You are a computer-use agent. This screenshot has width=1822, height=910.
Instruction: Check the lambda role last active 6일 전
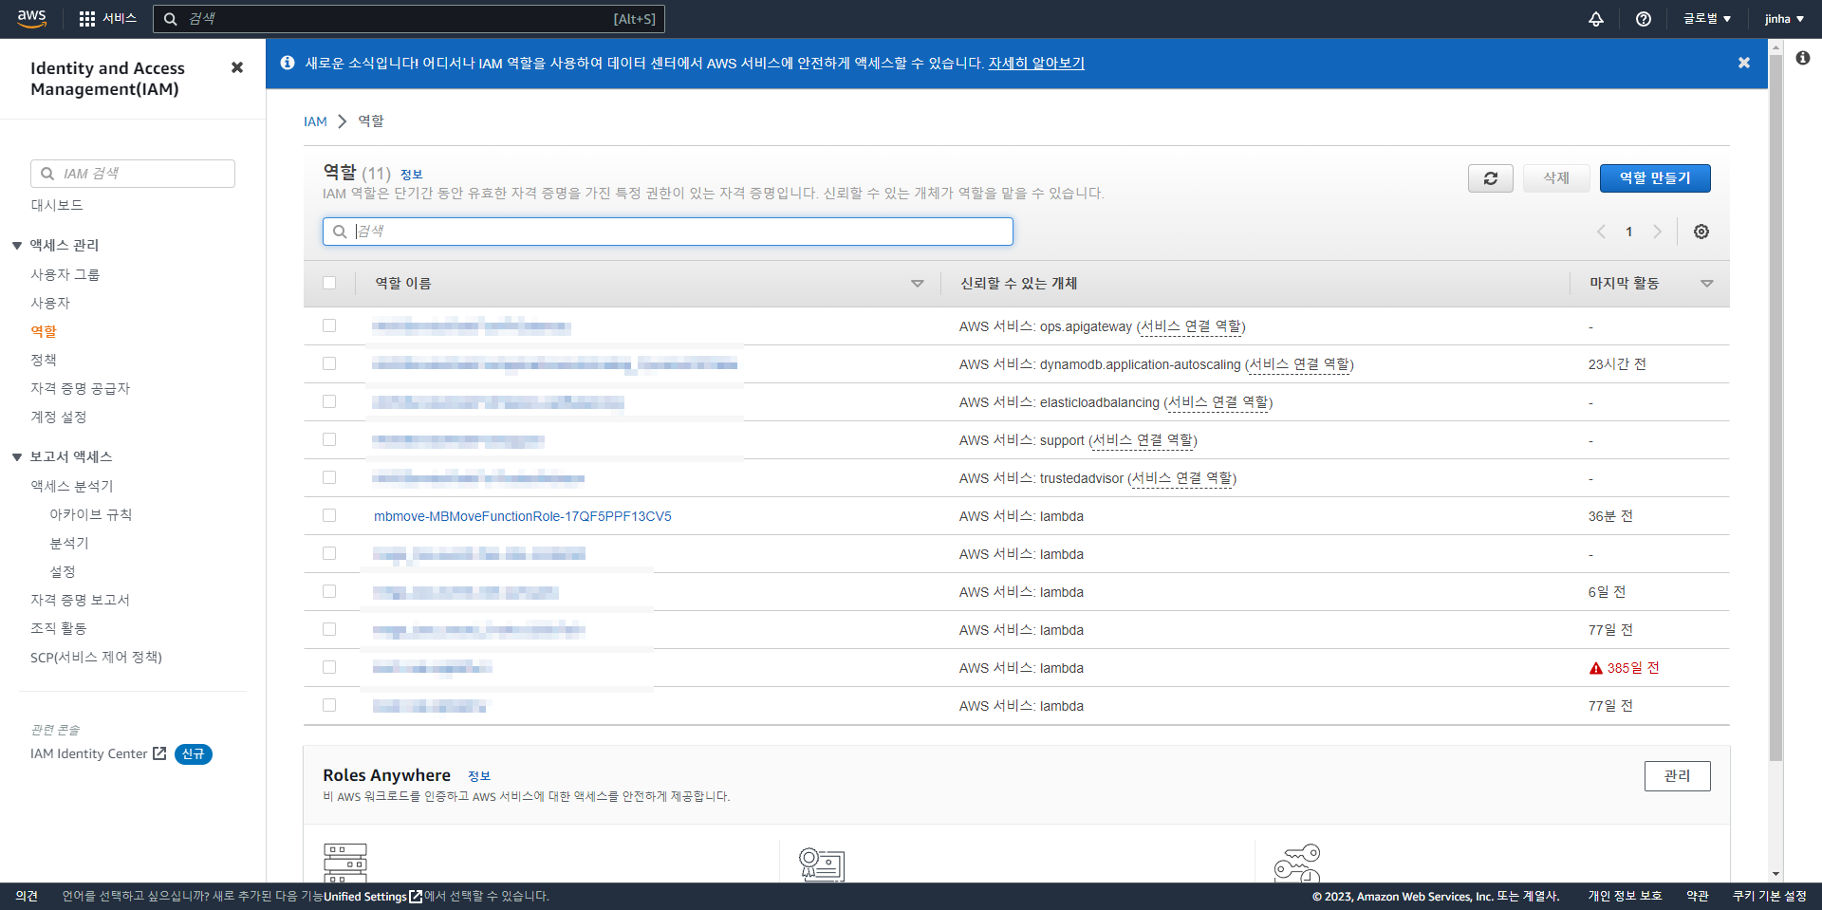(x=329, y=591)
